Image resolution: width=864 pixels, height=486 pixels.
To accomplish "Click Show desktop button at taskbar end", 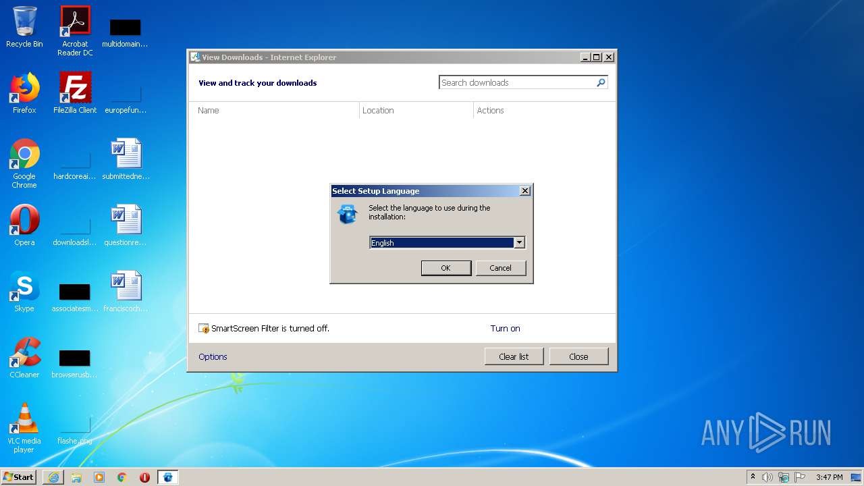I will pos(857,477).
